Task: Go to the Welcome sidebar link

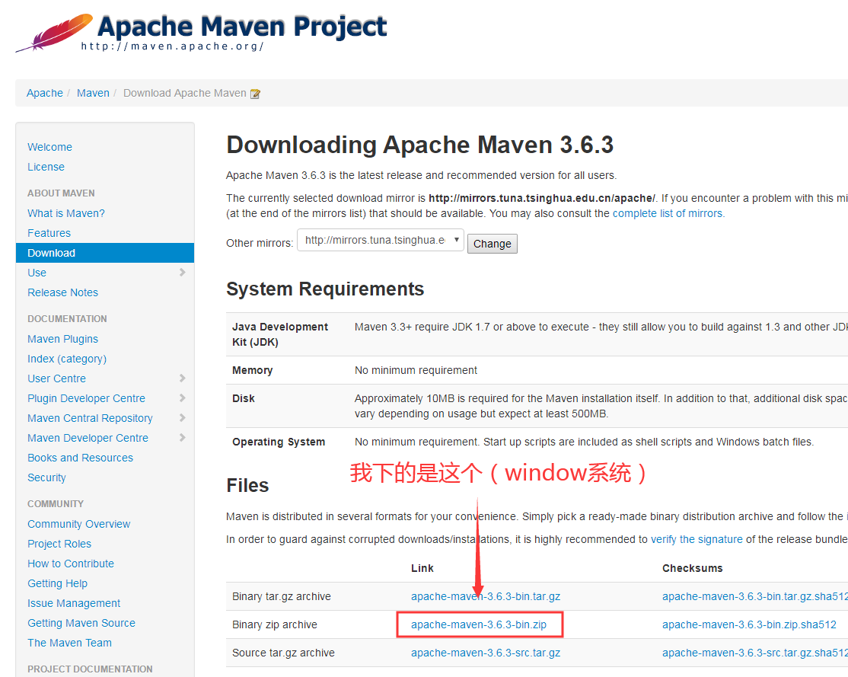Action: tap(49, 147)
